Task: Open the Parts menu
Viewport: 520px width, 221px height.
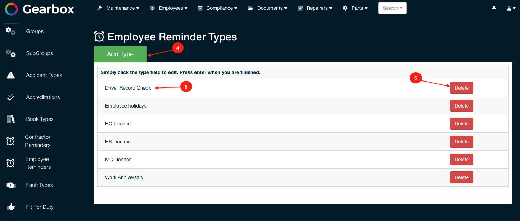Action: [x=355, y=8]
